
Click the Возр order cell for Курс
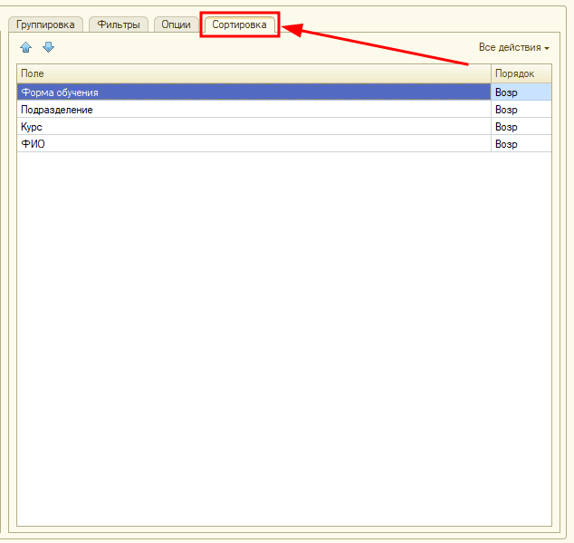tap(521, 127)
